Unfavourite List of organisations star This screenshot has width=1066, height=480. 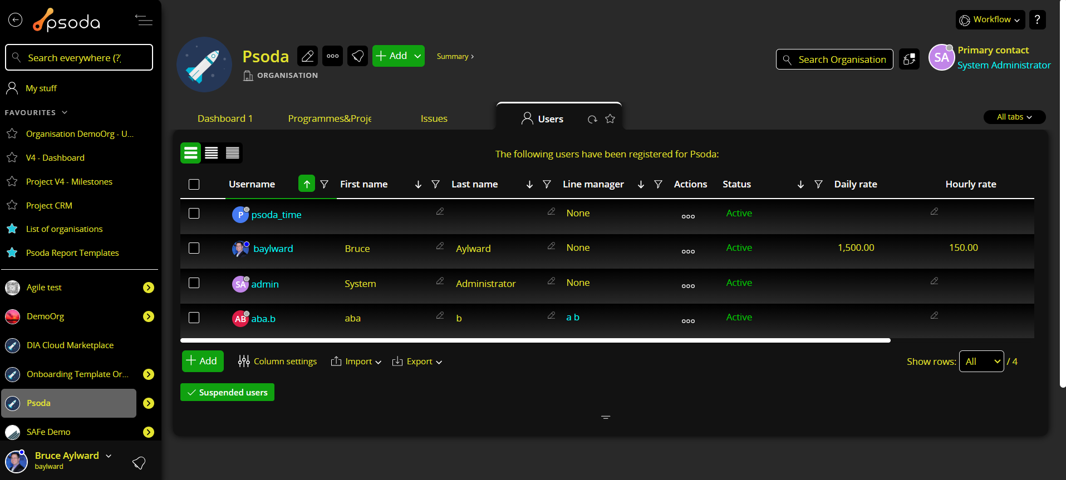coord(12,229)
